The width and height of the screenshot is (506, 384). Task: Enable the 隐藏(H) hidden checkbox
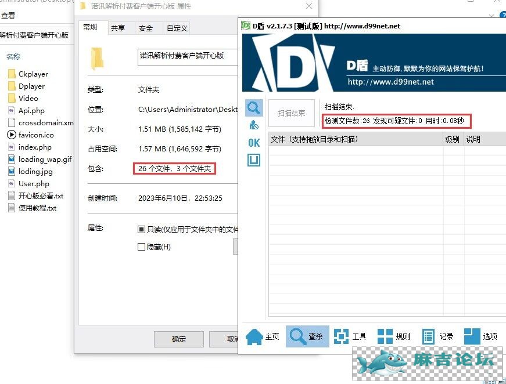click(141, 247)
